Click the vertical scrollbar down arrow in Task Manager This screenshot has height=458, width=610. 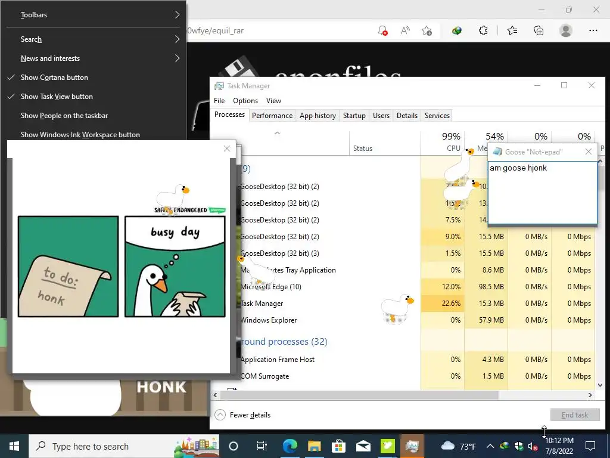600,385
